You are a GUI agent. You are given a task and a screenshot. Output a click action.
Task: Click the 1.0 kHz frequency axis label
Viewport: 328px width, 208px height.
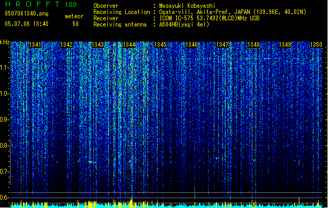click(x=4, y=94)
